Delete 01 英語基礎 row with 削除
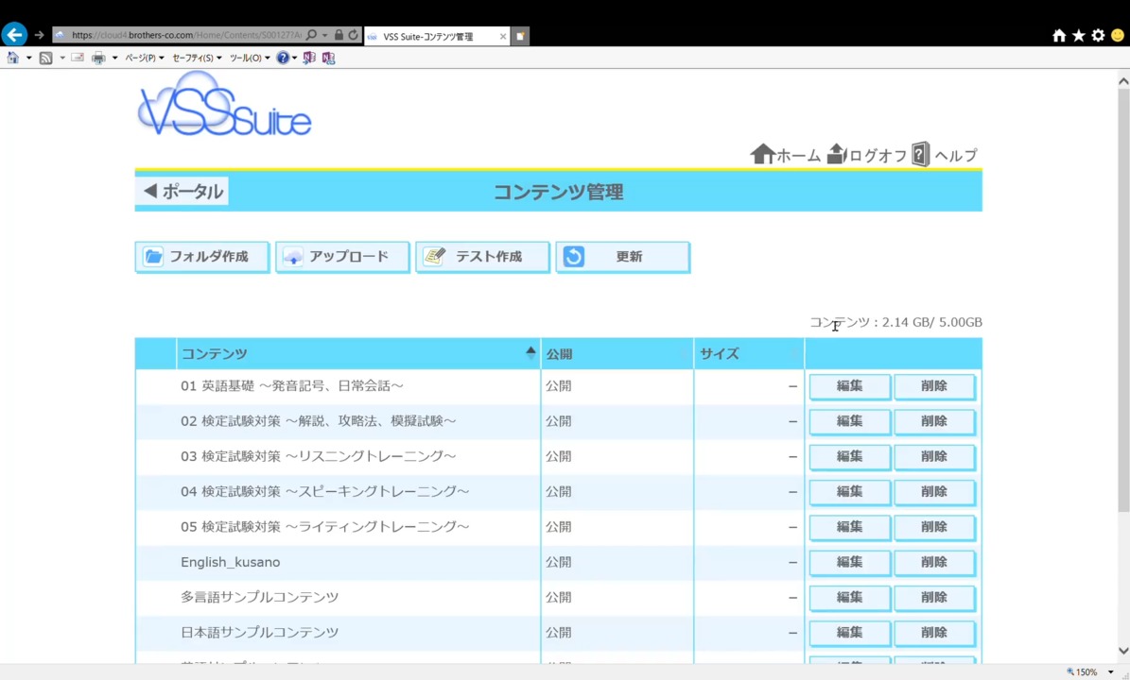This screenshot has height=680, width=1130. coord(934,386)
